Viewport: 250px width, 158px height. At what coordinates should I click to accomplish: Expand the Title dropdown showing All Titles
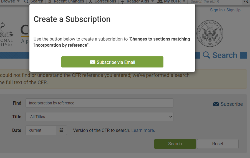[99, 117]
